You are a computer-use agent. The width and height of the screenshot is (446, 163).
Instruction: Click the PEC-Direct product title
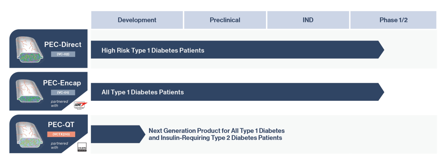63,45
